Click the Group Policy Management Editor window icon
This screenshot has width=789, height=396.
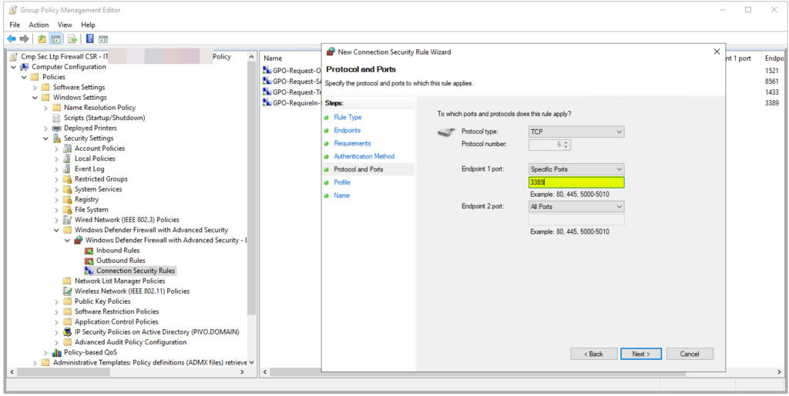coord(13,10)
